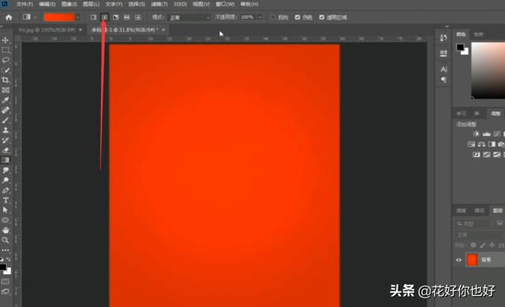Choose the Angle Gradient style icon

pyautogui.click(x=116, y=17)
